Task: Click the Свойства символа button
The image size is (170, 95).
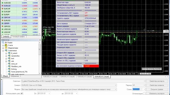Action: (x=157, y=85)
